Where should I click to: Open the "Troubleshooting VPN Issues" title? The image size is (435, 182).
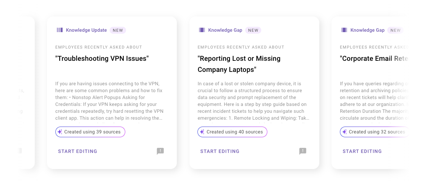tap(102, 58)
